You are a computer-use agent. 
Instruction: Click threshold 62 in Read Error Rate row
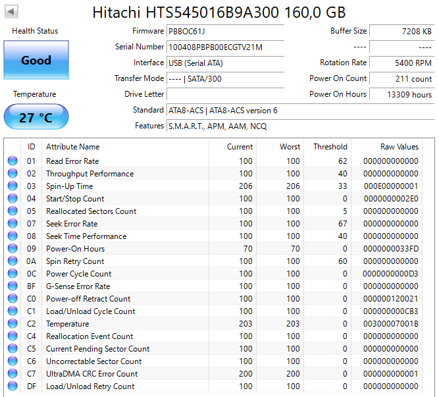(x=342, y=161)
